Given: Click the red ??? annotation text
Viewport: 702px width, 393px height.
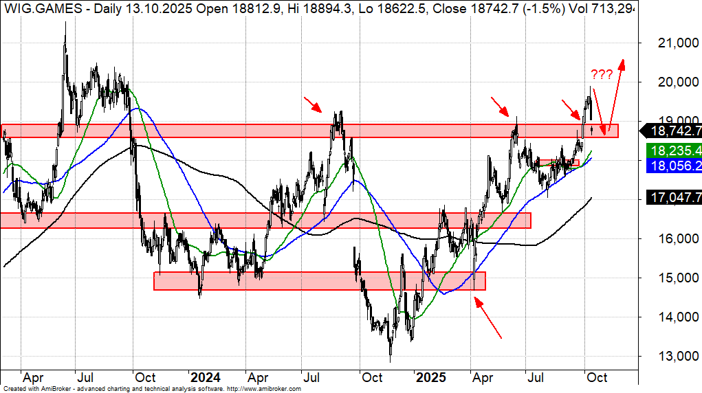Looking at the screenshot, I should (601, 74).
